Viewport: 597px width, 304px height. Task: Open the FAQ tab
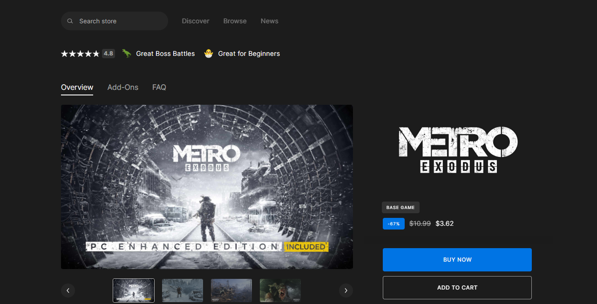coord(159,88)
